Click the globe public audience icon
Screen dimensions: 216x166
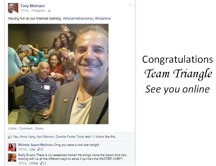(49, 11)
